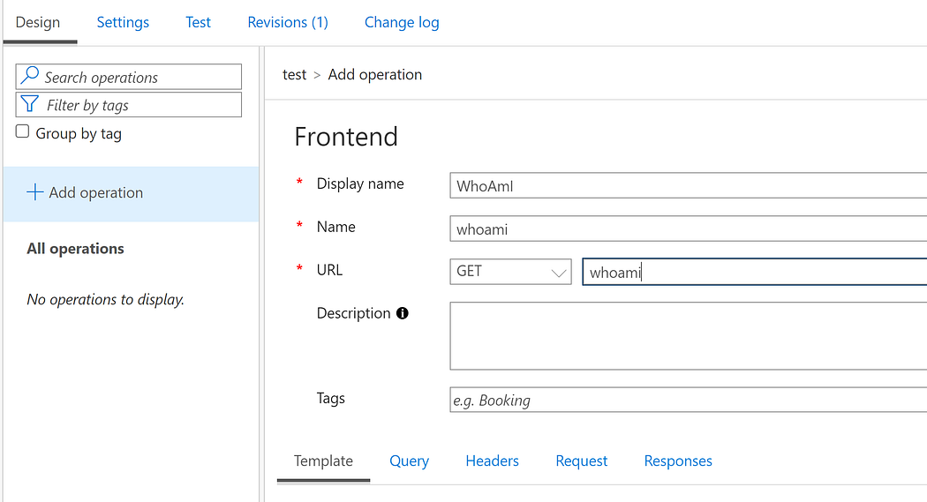Click the plus icon beside Add operation
The image size is (927, 502).
tap(35, 192)
